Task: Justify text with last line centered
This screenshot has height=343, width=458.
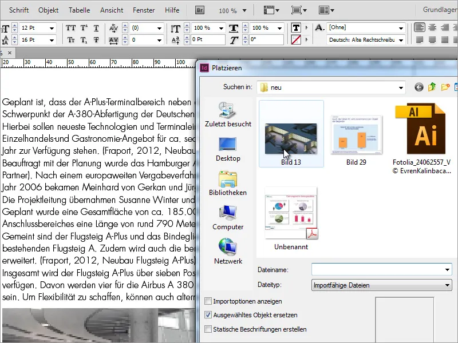Action: (x=432, y=39)
